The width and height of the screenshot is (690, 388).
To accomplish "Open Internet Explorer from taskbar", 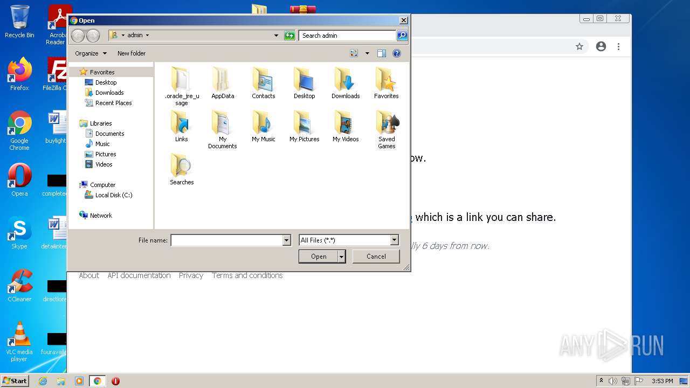I will pyautogui.click(x=43, y=381).
